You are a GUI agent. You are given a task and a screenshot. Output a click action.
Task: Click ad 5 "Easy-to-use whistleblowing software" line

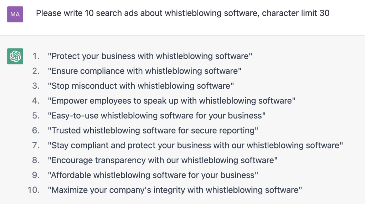(157, 116)
